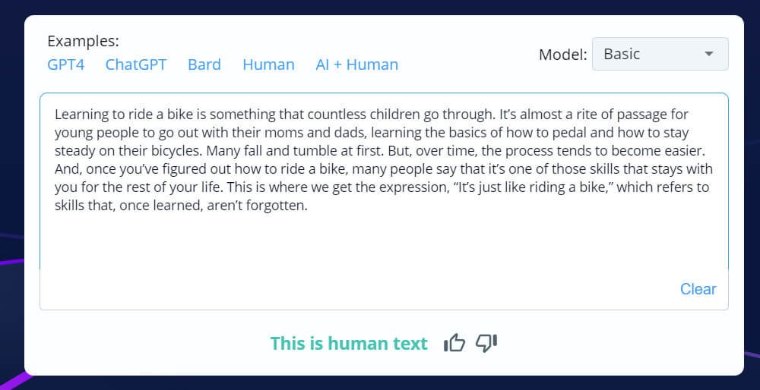The width and height of the screenshot is (760, 390).
Task: Click the Model dropdown caret arrow
Action: coord(709,54)
